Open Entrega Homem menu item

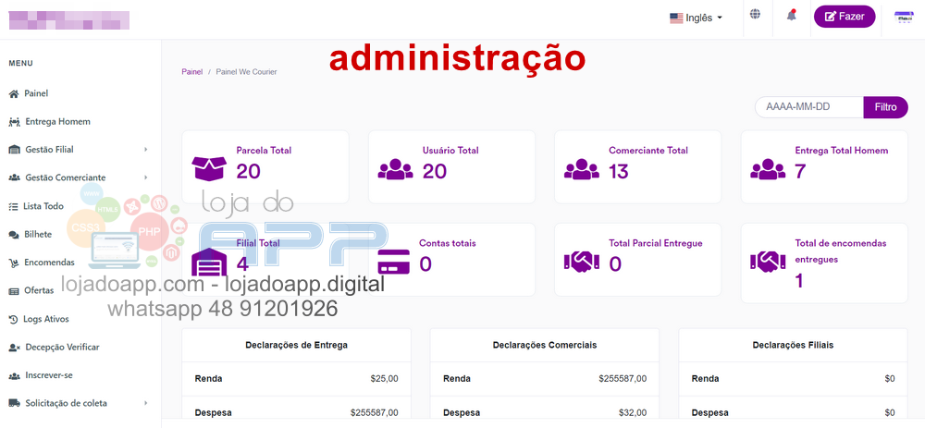57,121
